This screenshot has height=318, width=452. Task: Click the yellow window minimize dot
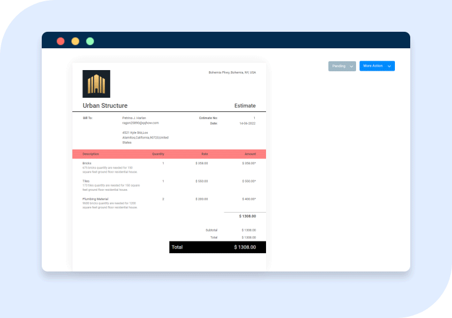pos(75,41)
